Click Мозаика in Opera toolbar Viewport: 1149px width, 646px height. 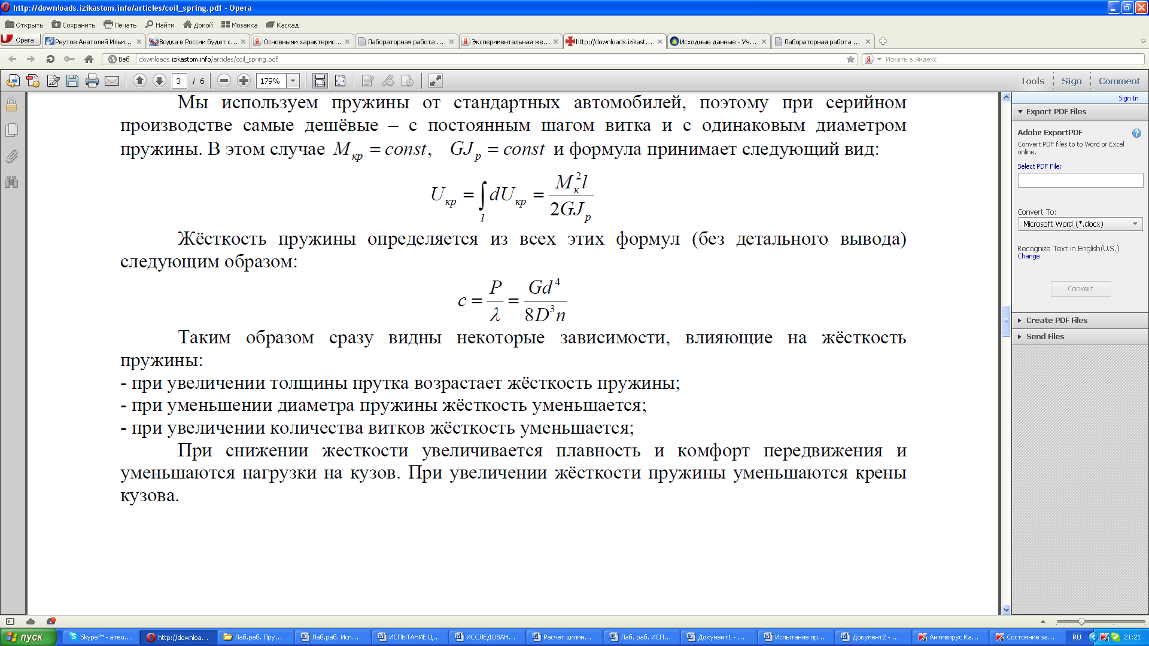(239, 25)
